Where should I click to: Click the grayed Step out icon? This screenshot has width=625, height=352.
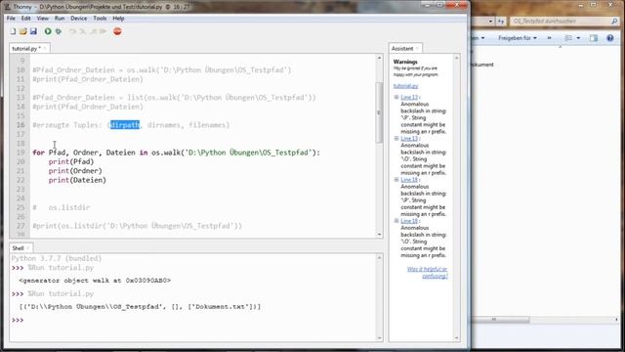coord(94,31)
